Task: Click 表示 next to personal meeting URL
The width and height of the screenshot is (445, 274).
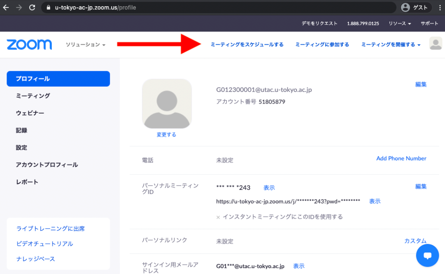Action: pos(375,201)
